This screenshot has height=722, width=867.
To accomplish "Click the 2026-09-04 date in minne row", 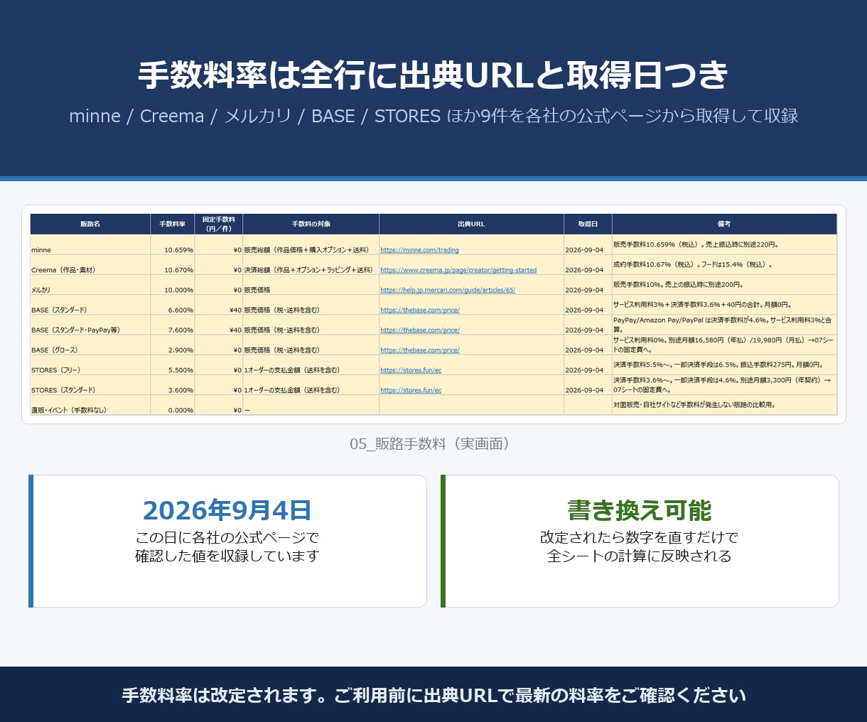I will [x=588, y=244].
